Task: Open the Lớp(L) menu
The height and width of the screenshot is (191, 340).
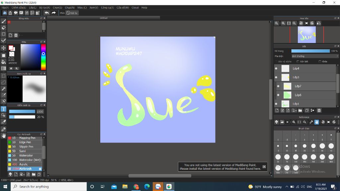Action: [x=33, y=8]
